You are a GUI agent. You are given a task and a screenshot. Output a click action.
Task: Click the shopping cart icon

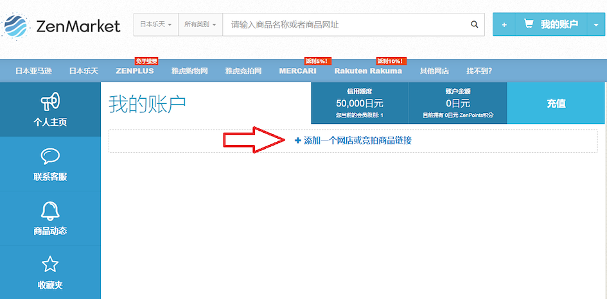click(x=528, y=24)
